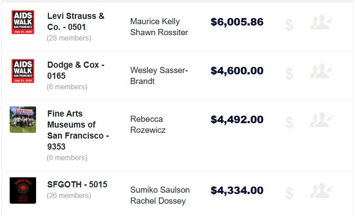This screenshot has height=216, width=355.
Task: Click team captain Maurice Kelly's name
Action: [155, 22]
